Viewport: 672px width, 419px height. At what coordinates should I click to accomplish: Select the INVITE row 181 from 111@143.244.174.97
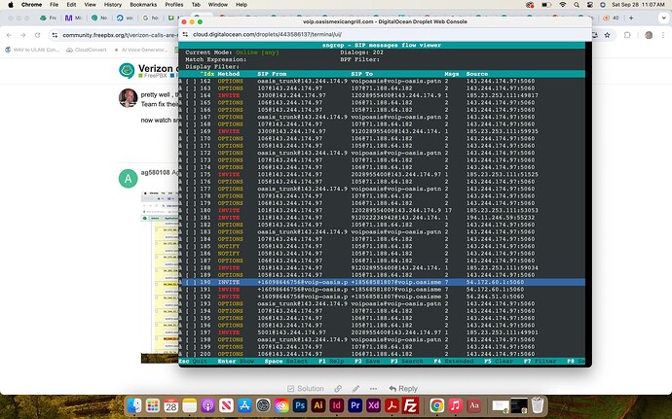(384, 218)
